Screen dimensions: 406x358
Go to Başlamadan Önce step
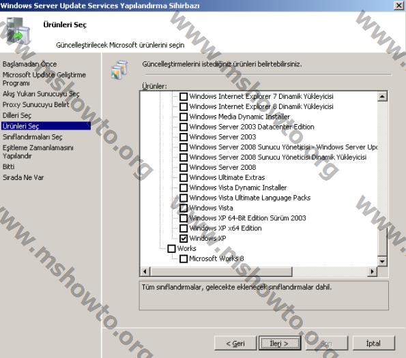click(x=29, y=64)
